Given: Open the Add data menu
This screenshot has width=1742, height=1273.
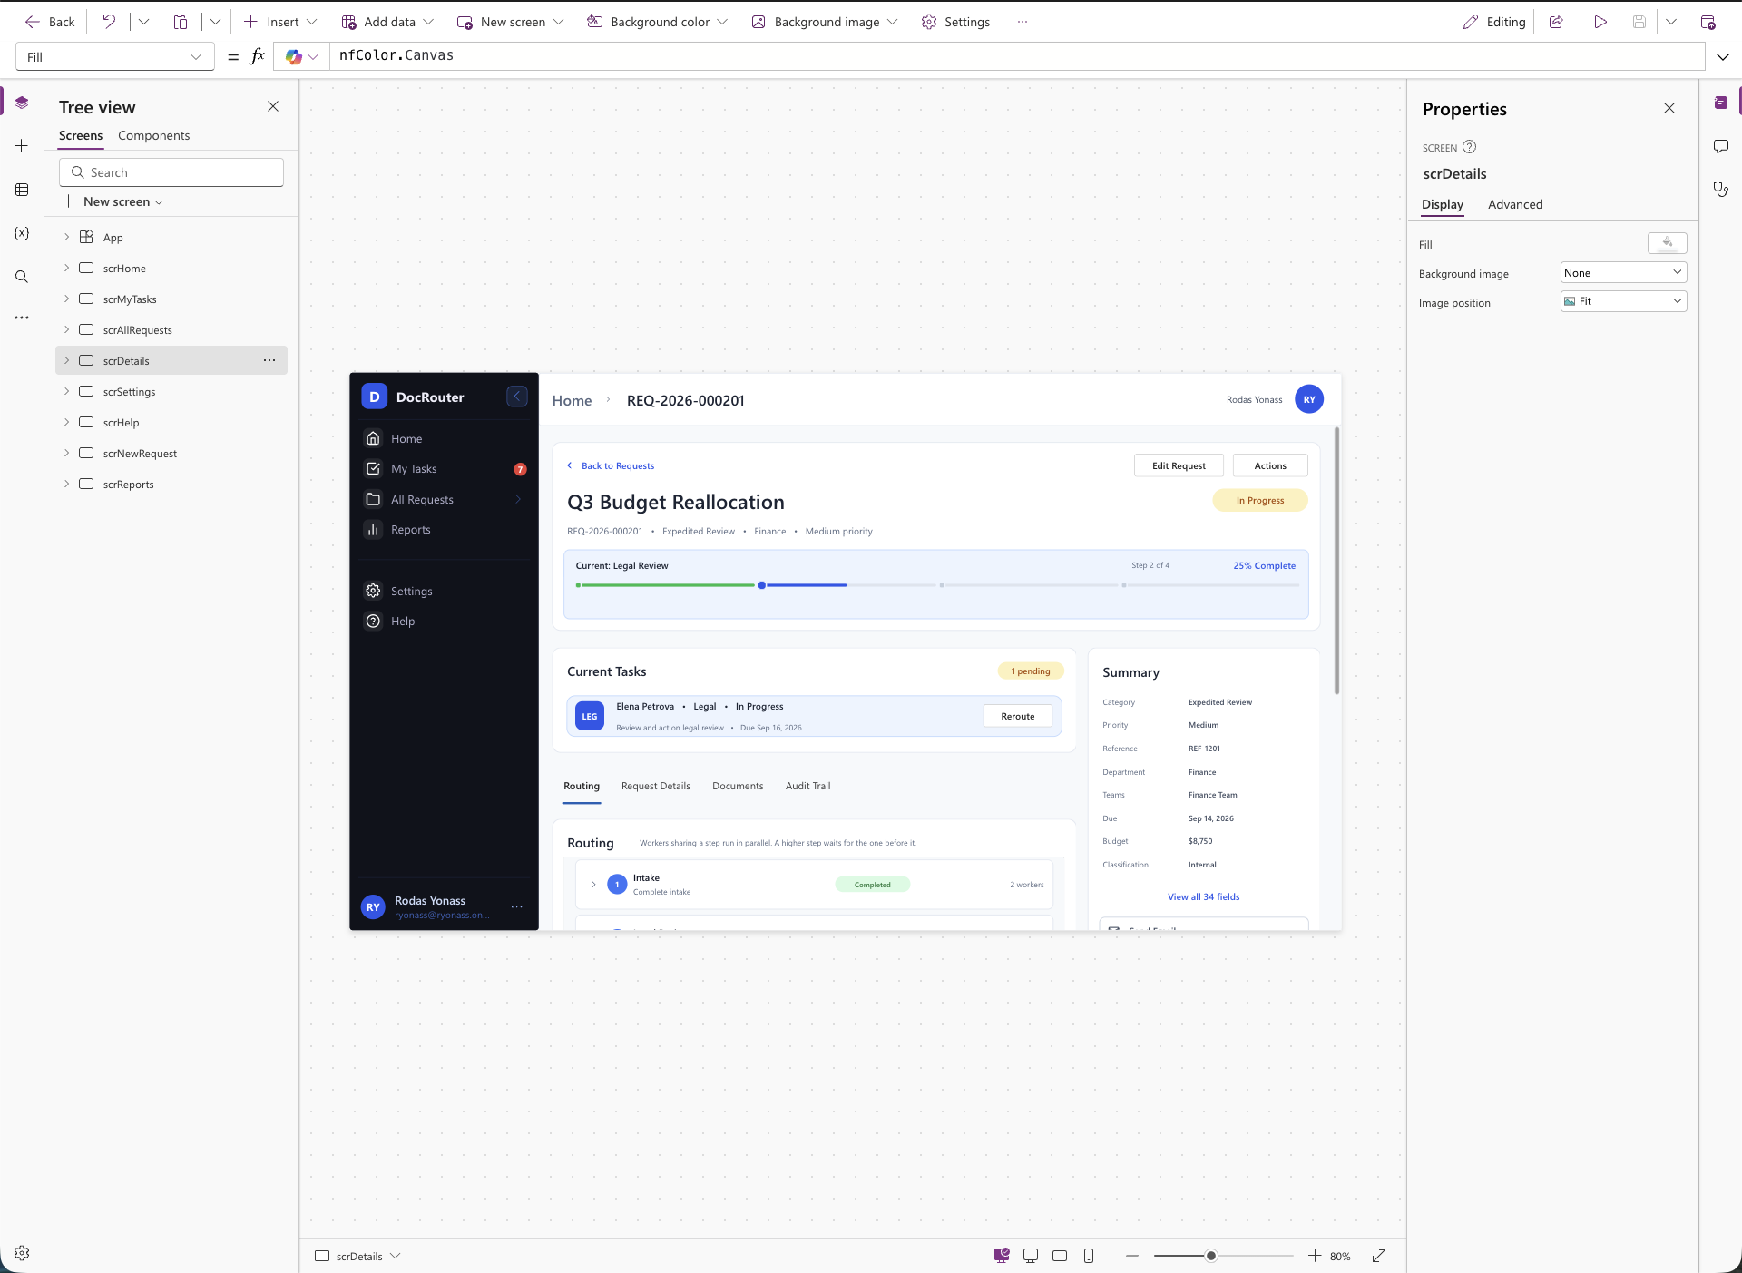Looking at the screenshot, I should 387,22.
